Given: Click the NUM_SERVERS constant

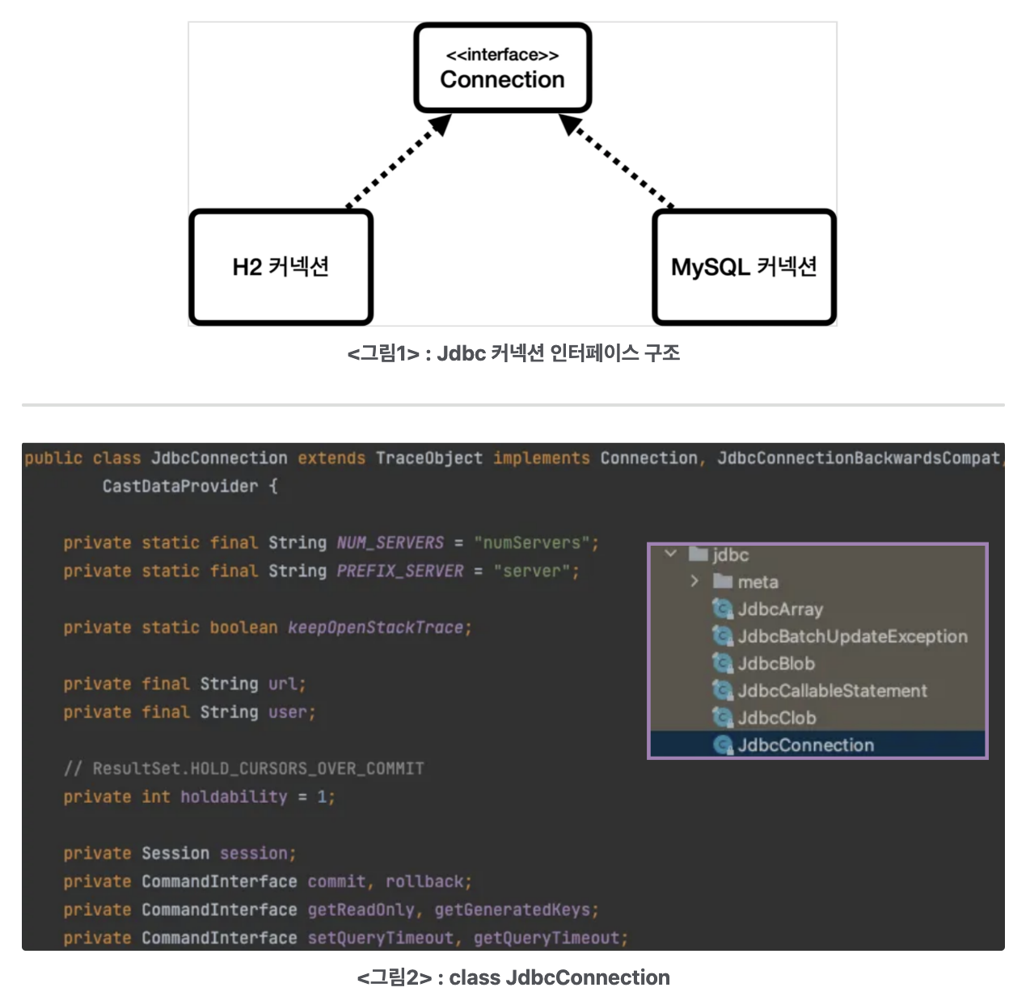Looking at the screenshot, I should click(x=390, y=542).
